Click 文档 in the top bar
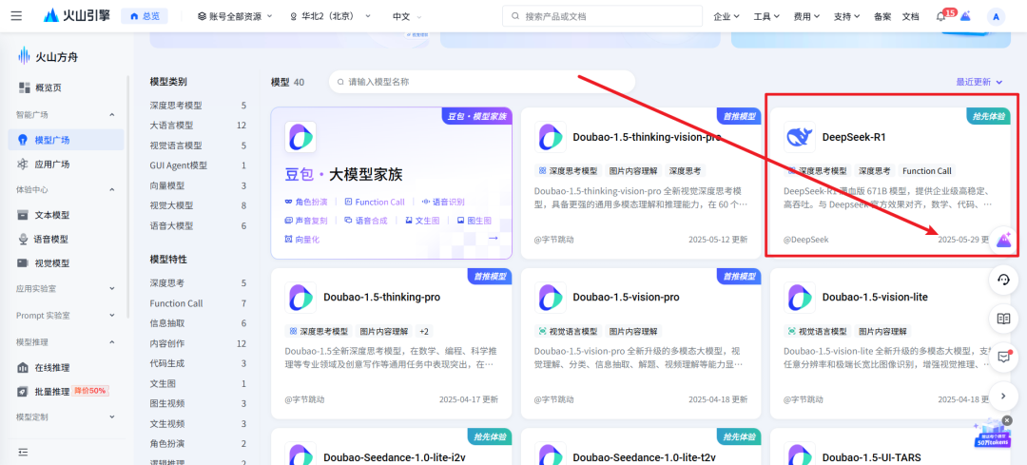 910,16
